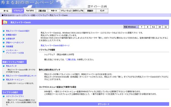The image size is (171, 107).
Task: Open the お客様の声 sidebar link
Action: click(10, 39)
